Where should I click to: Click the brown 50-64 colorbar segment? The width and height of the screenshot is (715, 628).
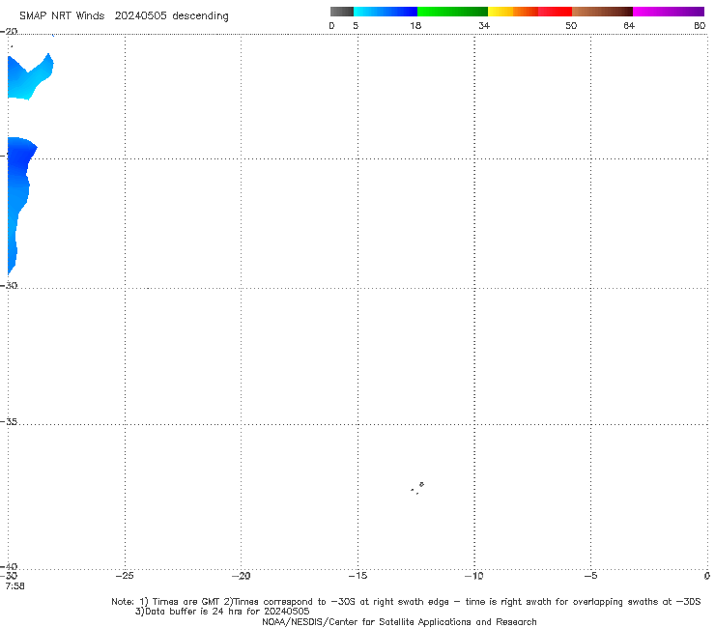tap(602, 12)
